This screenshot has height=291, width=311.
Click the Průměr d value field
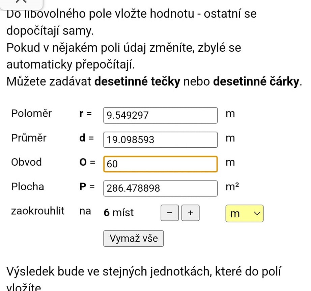pos(161,140)
